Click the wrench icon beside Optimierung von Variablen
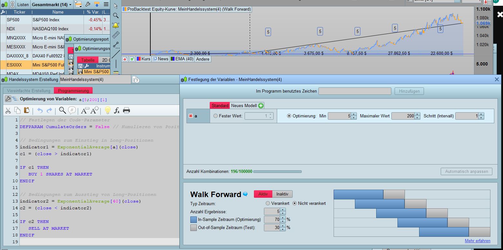This screenshot has width=503, height=250. [x=8, y=99]
